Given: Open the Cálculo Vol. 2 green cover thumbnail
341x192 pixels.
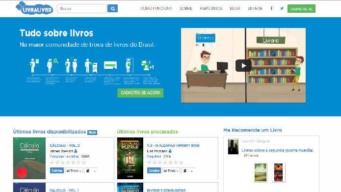Looking at the screenshot, I should (x=29, y=158).
